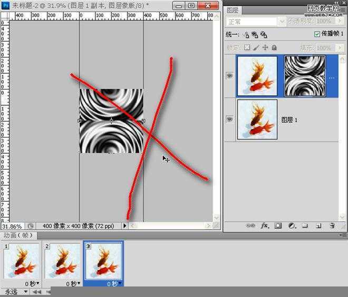Click the ruler origin corner box

(5, 16)
